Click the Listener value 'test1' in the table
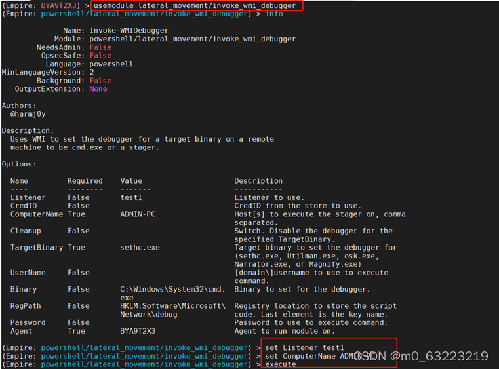The width and height of the screenshot is (499, 369). tap(131, 197)
